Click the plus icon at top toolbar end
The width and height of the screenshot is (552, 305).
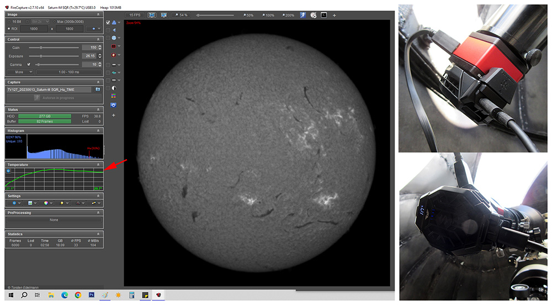(335, 15)
